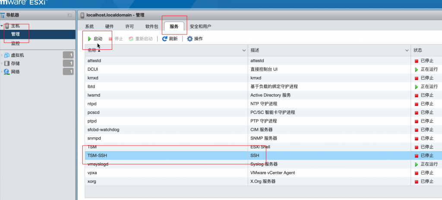This screenshot has width=442, height=200.
Task: Expand the Networking (网络) tree node
Action: (x=2, y=72)
